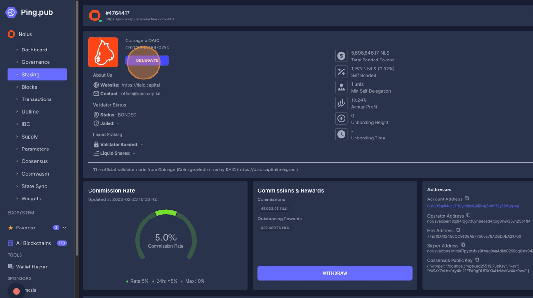Click the Nolus chain icon in sidebar

coord(11,34)
